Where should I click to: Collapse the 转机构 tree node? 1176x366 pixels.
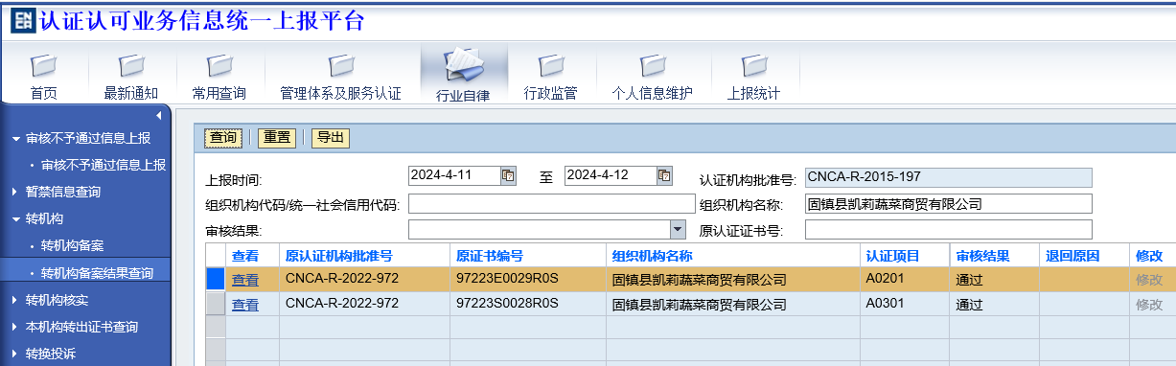click(15, 219)
